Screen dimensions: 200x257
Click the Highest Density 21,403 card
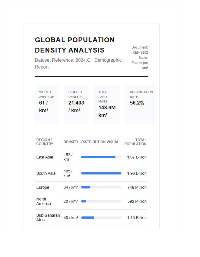coord(76,105)
